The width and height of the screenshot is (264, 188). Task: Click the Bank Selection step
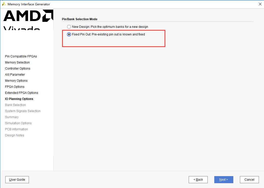pyautogui.click(x=15, y=105)
